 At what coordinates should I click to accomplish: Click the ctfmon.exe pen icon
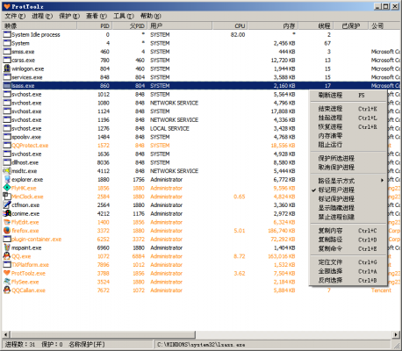(x=7, y=204)
